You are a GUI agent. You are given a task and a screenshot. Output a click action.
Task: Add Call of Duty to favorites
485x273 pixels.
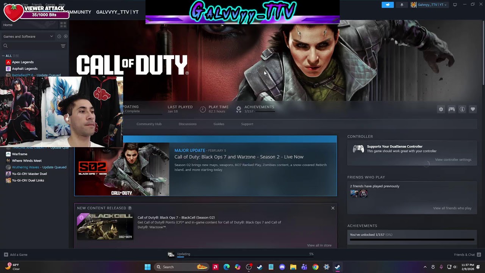click(x=473, y=109)
